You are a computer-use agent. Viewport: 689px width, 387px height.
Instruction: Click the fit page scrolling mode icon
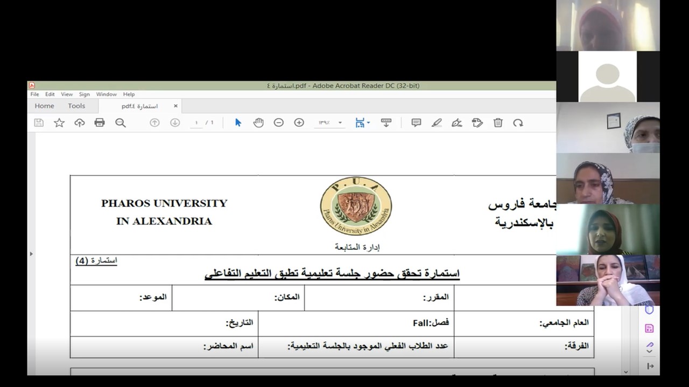click(360, 123)
